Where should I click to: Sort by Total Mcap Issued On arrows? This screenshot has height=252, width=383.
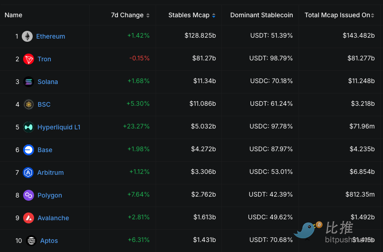373,15
